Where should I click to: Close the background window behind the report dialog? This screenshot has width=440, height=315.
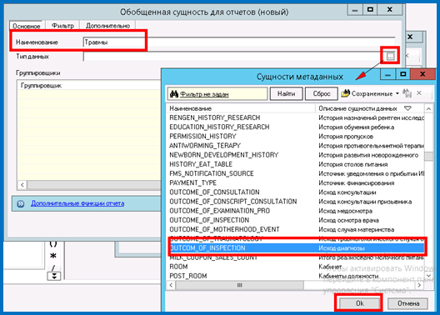point(410,37)
